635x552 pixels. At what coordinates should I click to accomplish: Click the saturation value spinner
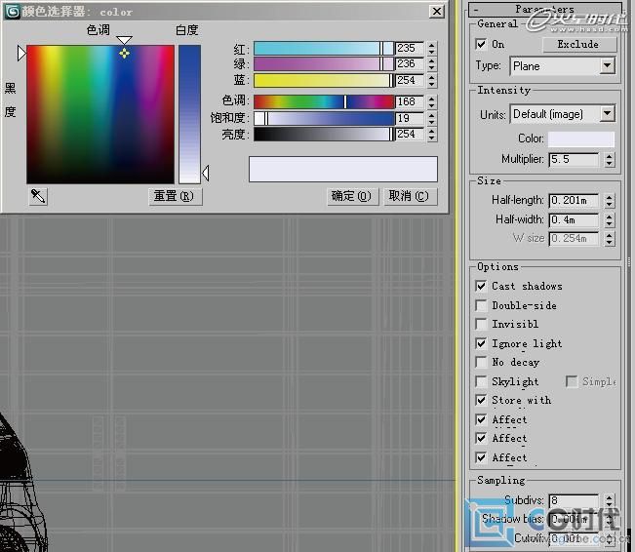click(x=432, y=118)
